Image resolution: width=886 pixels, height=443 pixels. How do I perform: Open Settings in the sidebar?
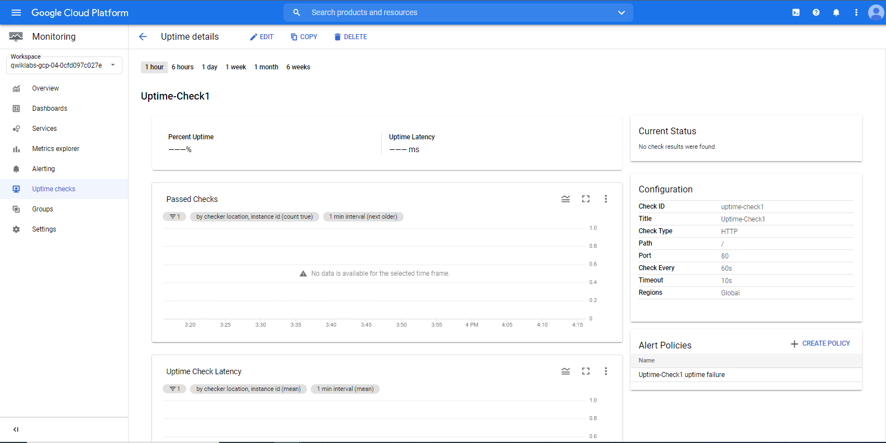click(64, 229)
